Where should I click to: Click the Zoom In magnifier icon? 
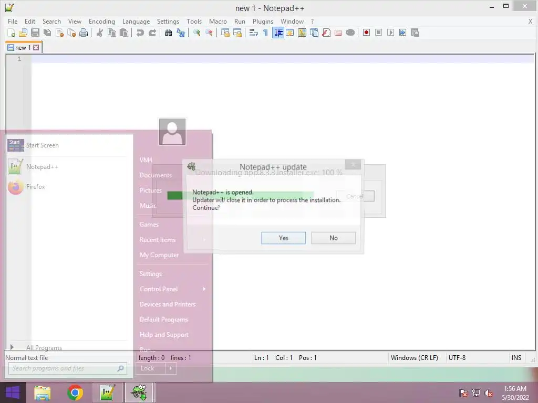[196, 33]
